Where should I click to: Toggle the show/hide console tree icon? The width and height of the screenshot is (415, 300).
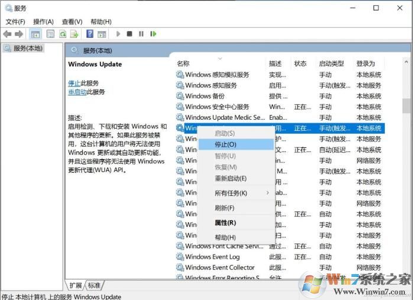point(35,34)
